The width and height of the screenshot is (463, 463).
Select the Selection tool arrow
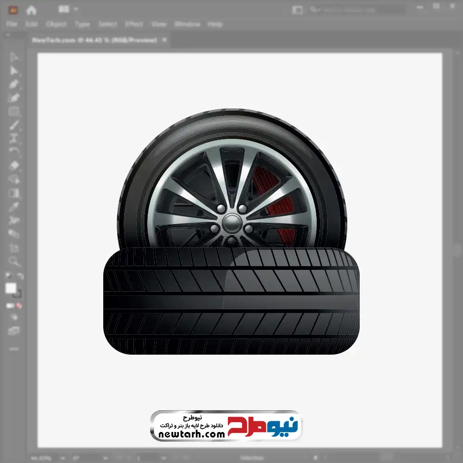(14, 57)
